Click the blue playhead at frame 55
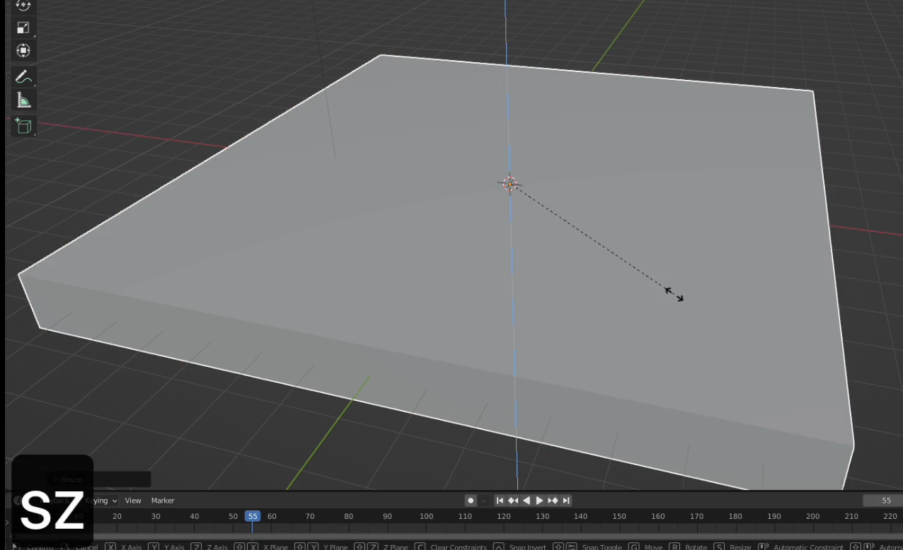 coord(253,516)
